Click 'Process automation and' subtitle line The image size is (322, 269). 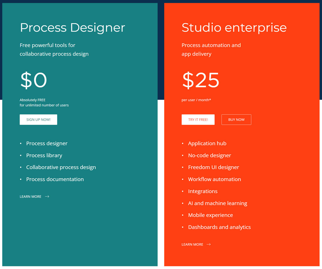pyautogui.click(x=211, y=45)
